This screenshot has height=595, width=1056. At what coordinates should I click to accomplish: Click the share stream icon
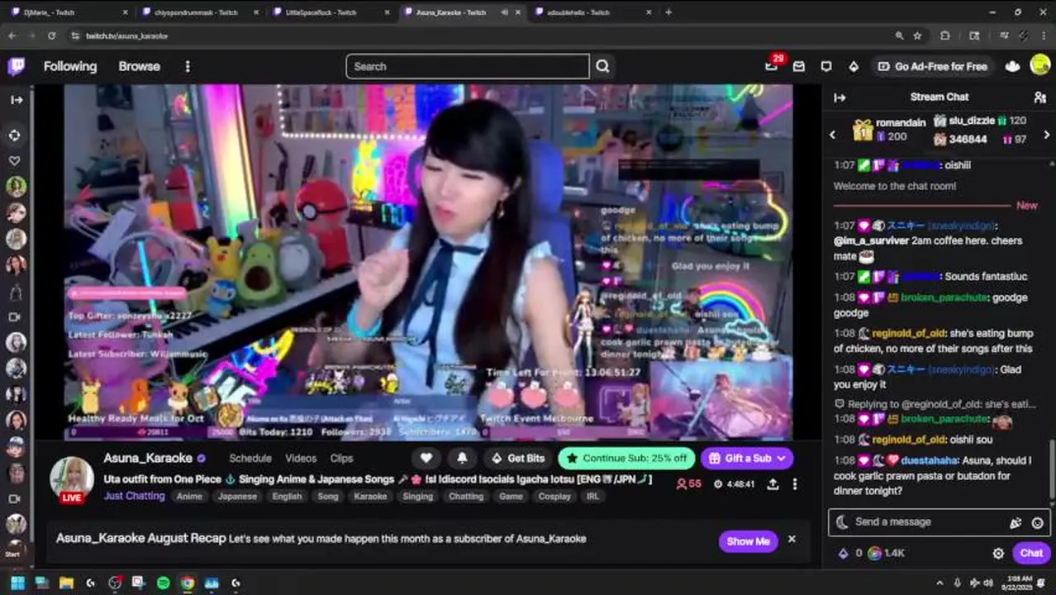[773, 484]
